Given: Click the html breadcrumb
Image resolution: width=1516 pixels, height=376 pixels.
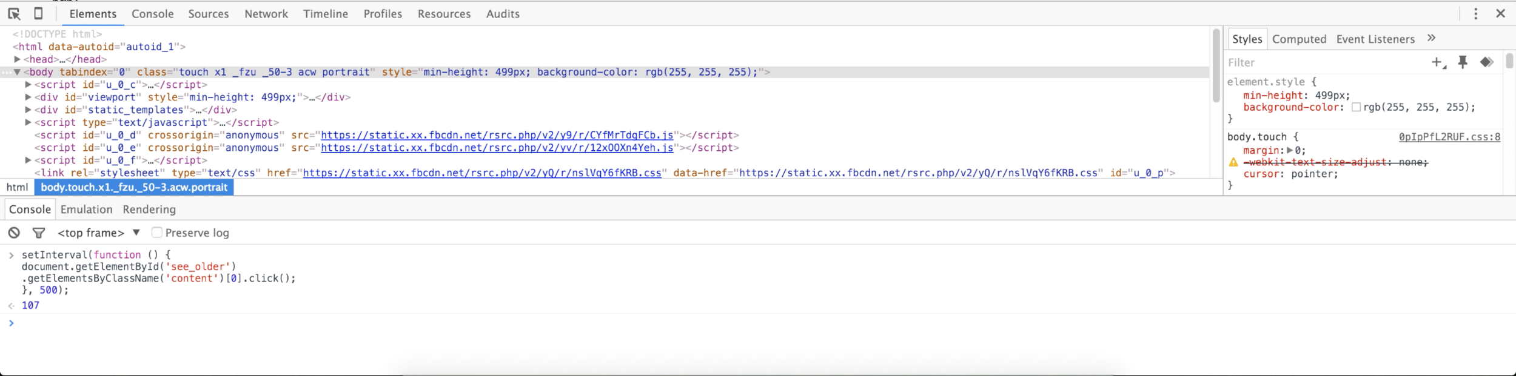Looking at the screenshot, I should pos(17,188).
